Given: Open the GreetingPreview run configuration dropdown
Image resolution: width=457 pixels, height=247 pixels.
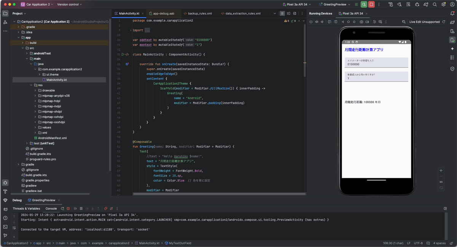Looking at the screenshot, I should coord(334,5).
